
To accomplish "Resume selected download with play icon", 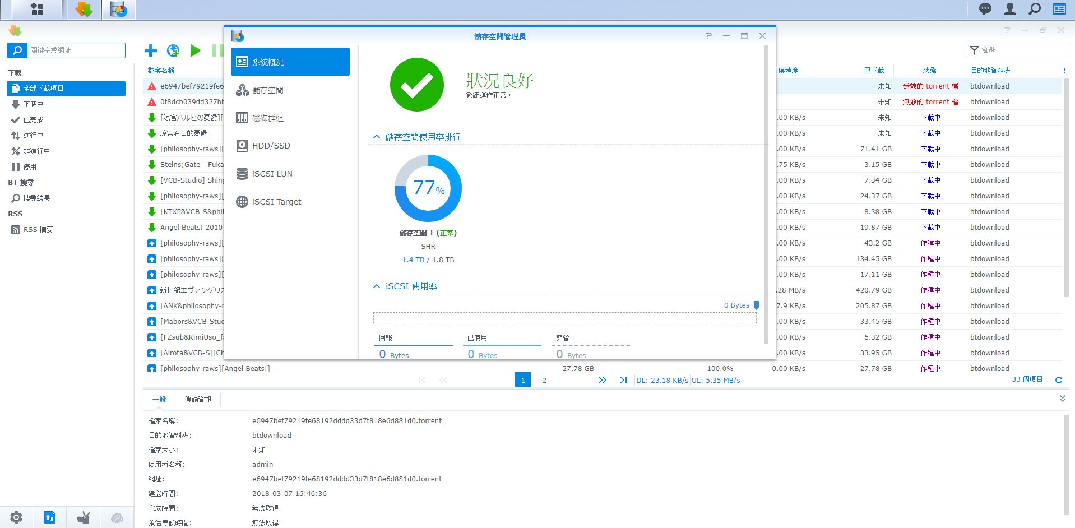I will coord(195,50).
